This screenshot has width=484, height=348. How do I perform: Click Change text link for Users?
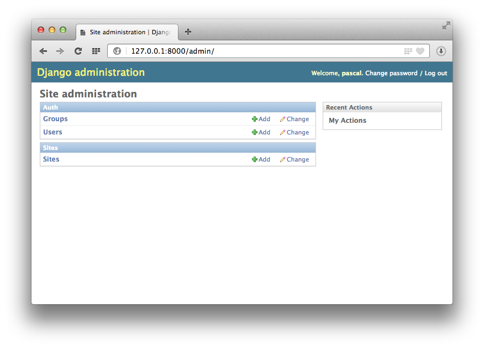[298, 132]
